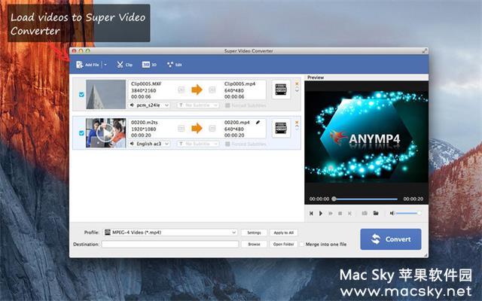Image resolution: width=482 pixels, height=301 pixels.
Task: Click the ANYMP4 preview video area
Action: 366,138
